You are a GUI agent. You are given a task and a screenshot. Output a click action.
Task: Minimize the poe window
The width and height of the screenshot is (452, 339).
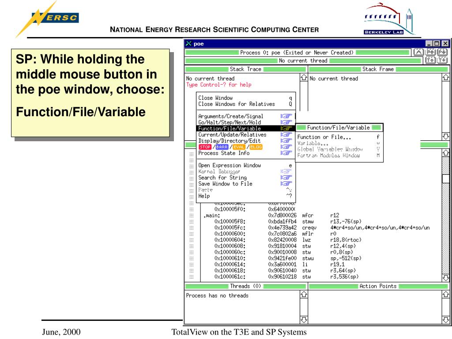point(429,44)
